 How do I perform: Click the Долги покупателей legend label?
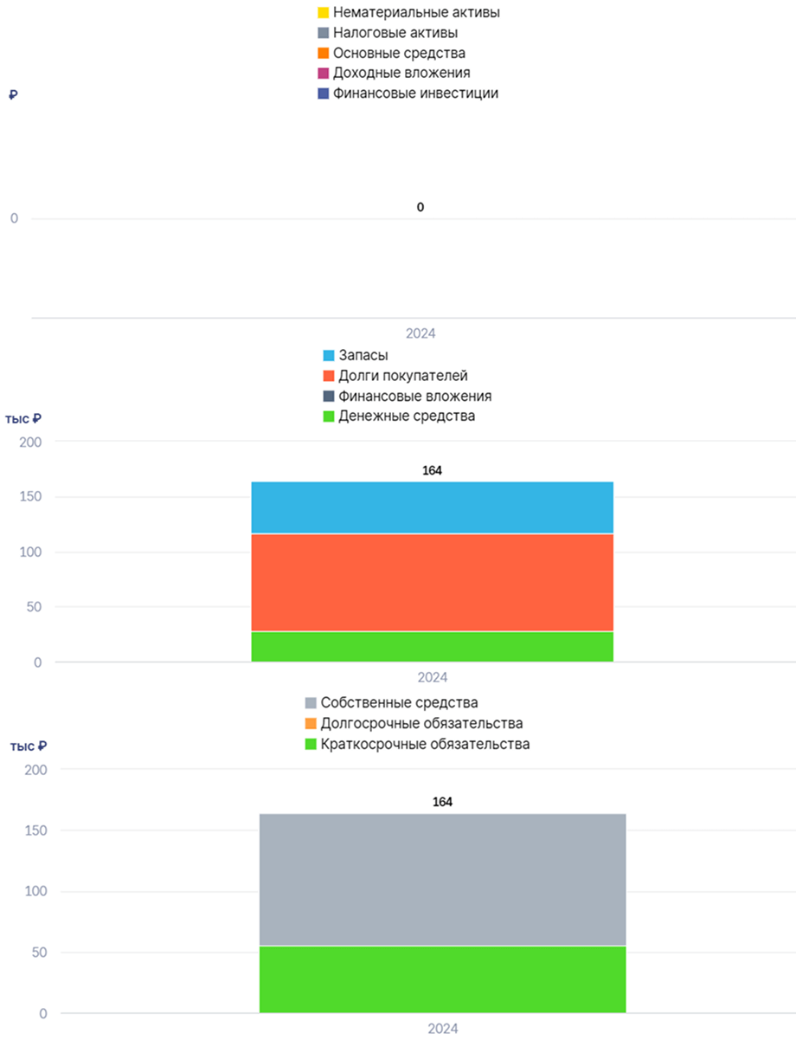pyautogui.click(x=403, y=376)
